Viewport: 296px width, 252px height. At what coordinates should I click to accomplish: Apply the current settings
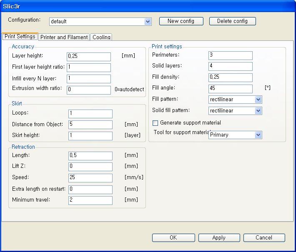219,237
